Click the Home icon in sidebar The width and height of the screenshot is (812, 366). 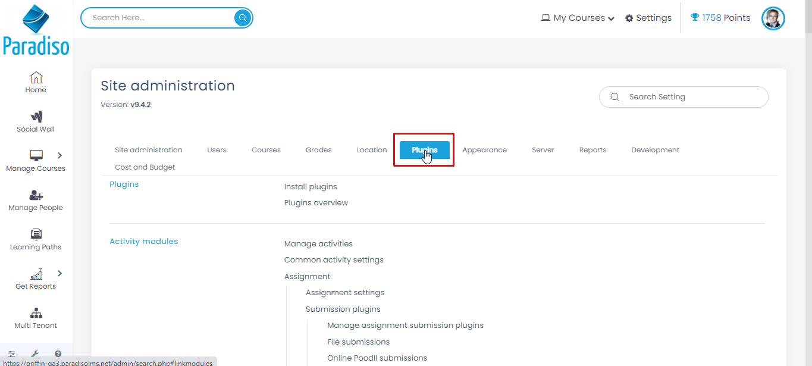tap(36, 78)
